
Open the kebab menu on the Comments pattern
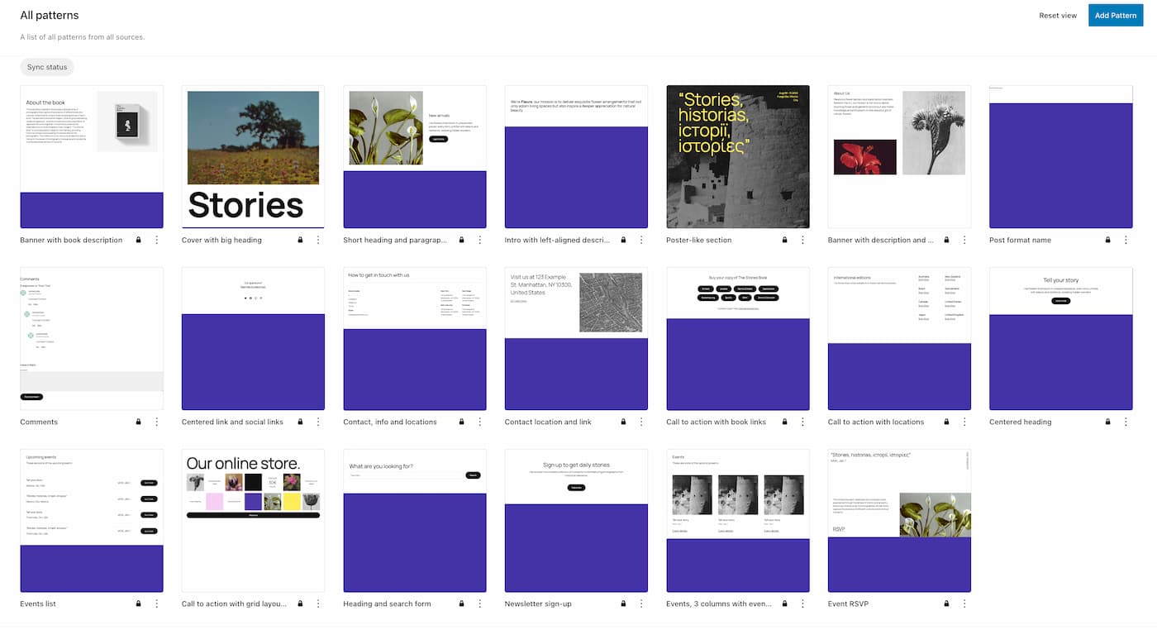[x=157, y=422]
